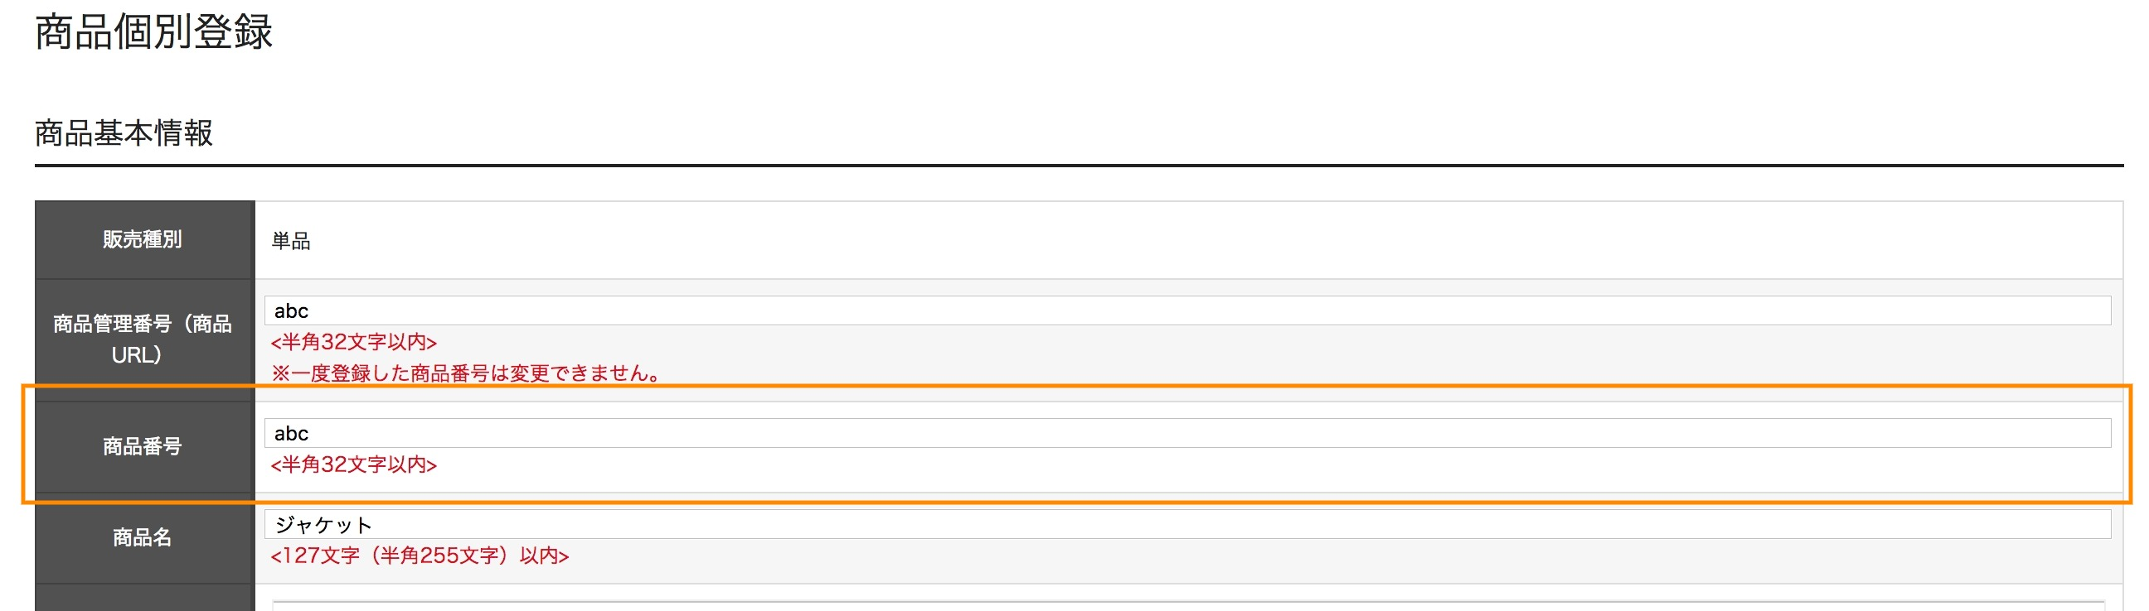Click the 商品名 label cell

pos(143,537)
